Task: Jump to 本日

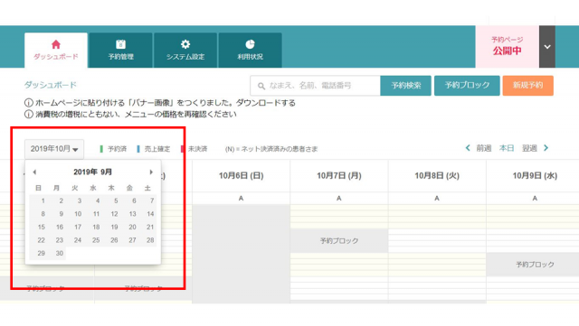Action: tap(507, 148)
